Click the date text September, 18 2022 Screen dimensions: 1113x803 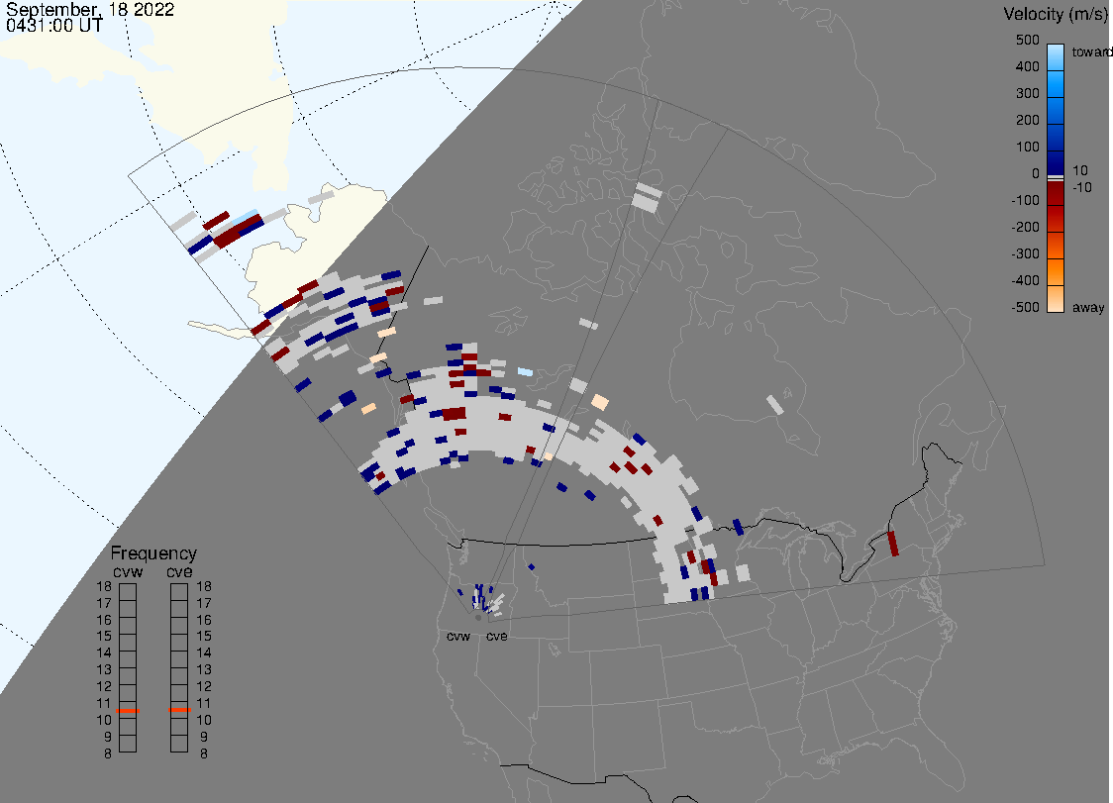[x=90, y=9]
